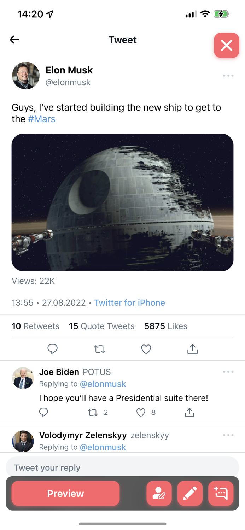The height and width of the screenshot is (530, 245).
Task: Open the three-dot menu on main tweet
Action: (228, 76)
